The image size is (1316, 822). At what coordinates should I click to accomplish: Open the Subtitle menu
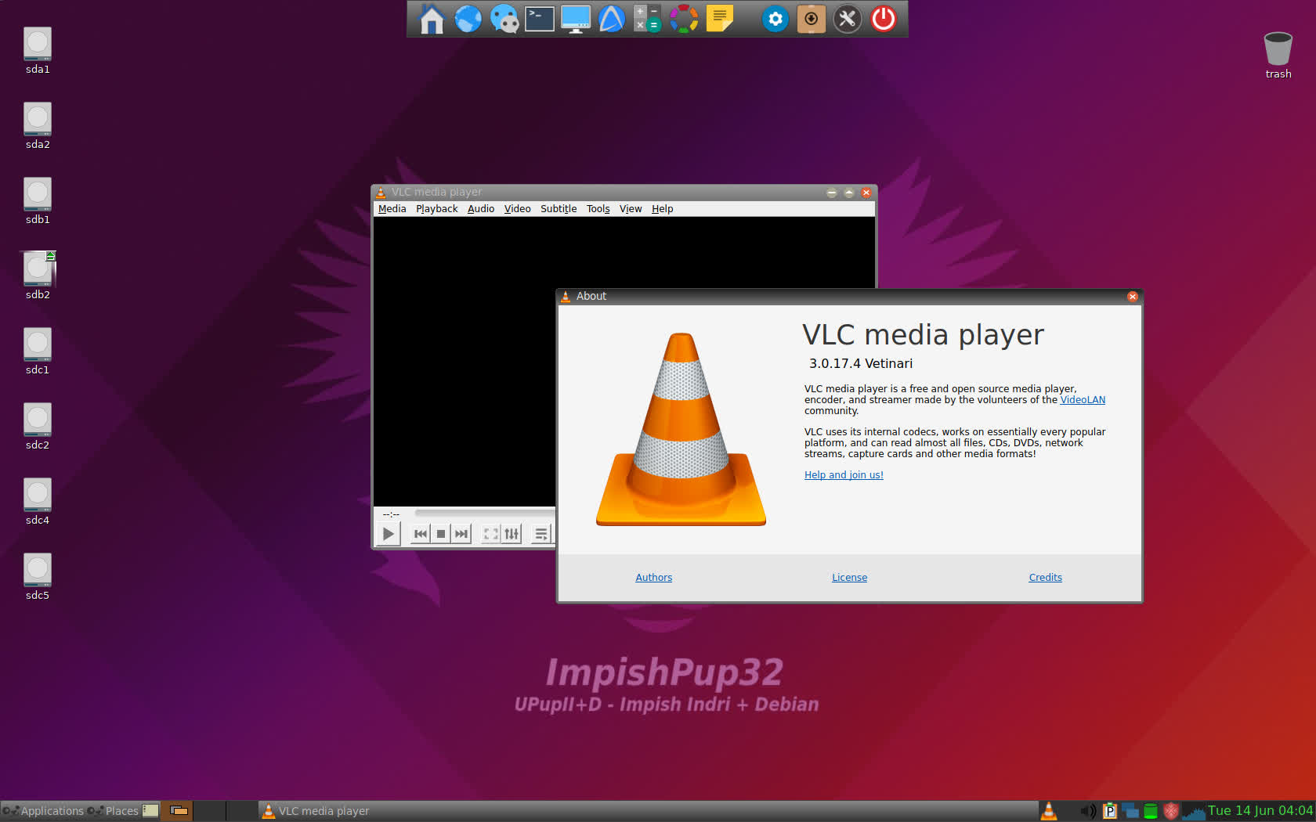(559, 209)
